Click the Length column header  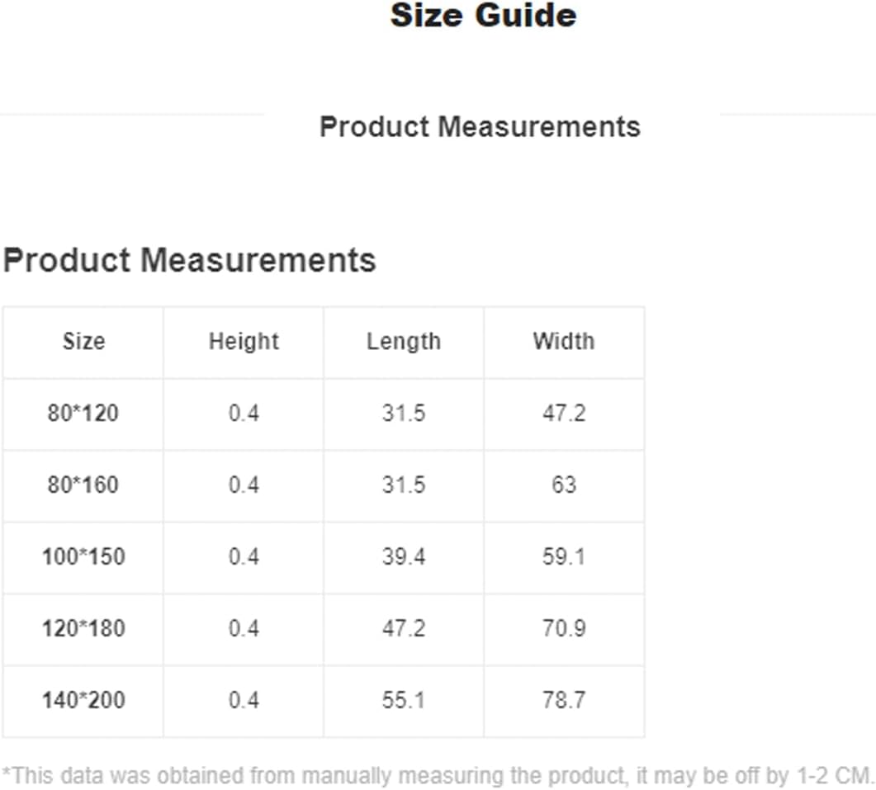(404, 342)
